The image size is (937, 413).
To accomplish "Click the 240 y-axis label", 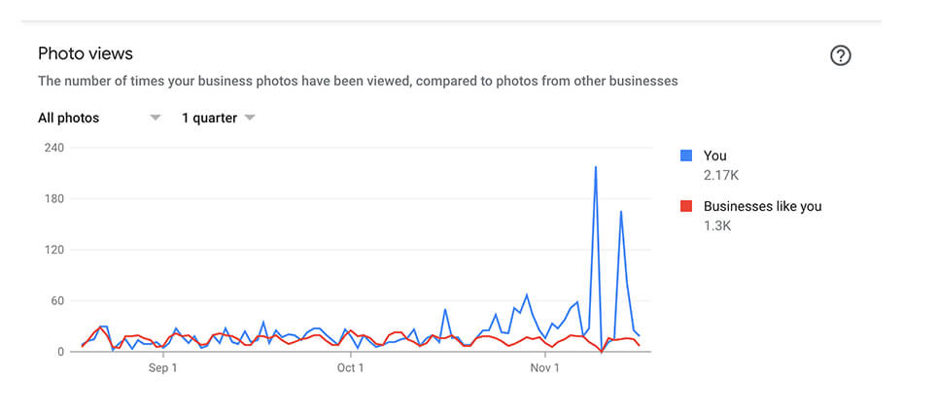I will 54,148.
